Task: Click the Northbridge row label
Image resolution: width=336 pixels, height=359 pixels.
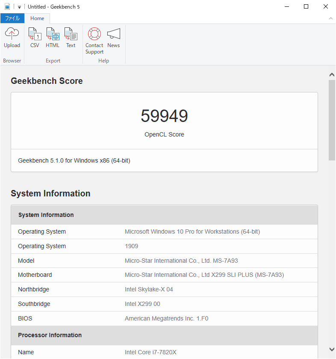Action: point(34,289)
